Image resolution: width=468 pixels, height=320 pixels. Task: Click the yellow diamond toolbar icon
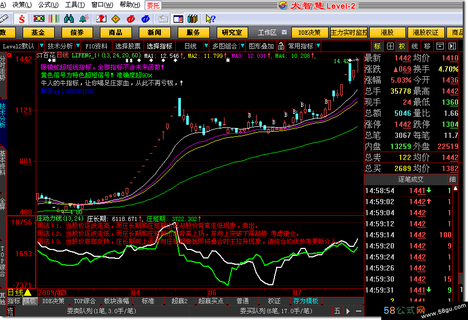pos(116,19)
